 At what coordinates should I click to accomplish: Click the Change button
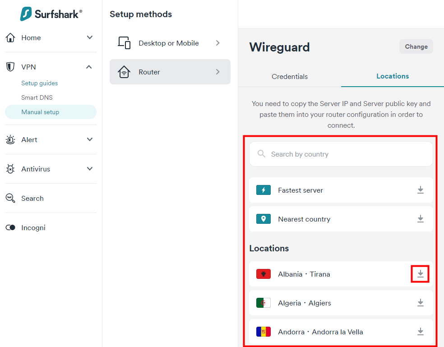(416, 46)
